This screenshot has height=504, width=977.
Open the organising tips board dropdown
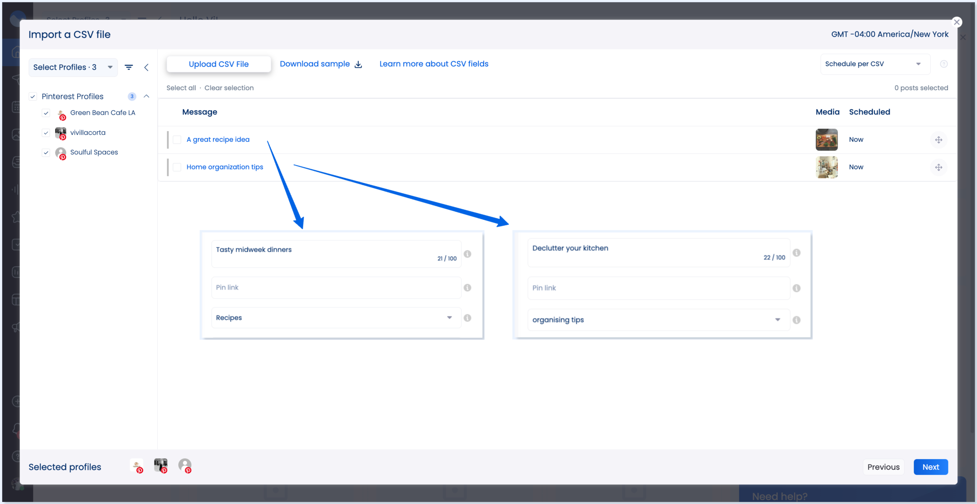(x=659, y=320)
